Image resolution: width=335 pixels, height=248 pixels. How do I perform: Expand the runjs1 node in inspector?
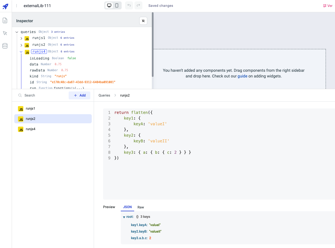tap(21, 38)
